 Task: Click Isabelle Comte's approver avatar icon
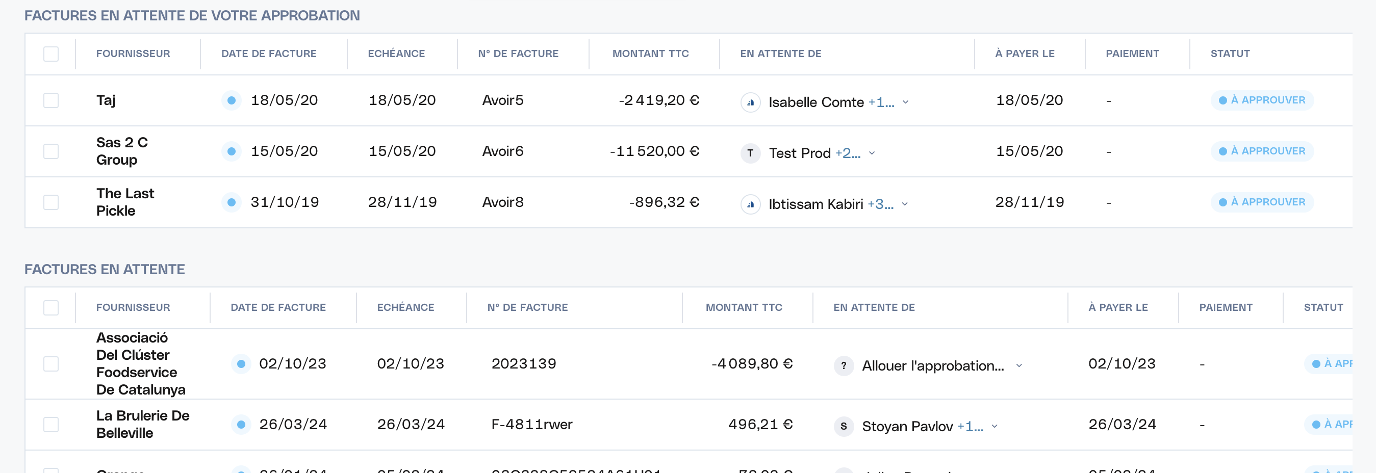[750, 102]
